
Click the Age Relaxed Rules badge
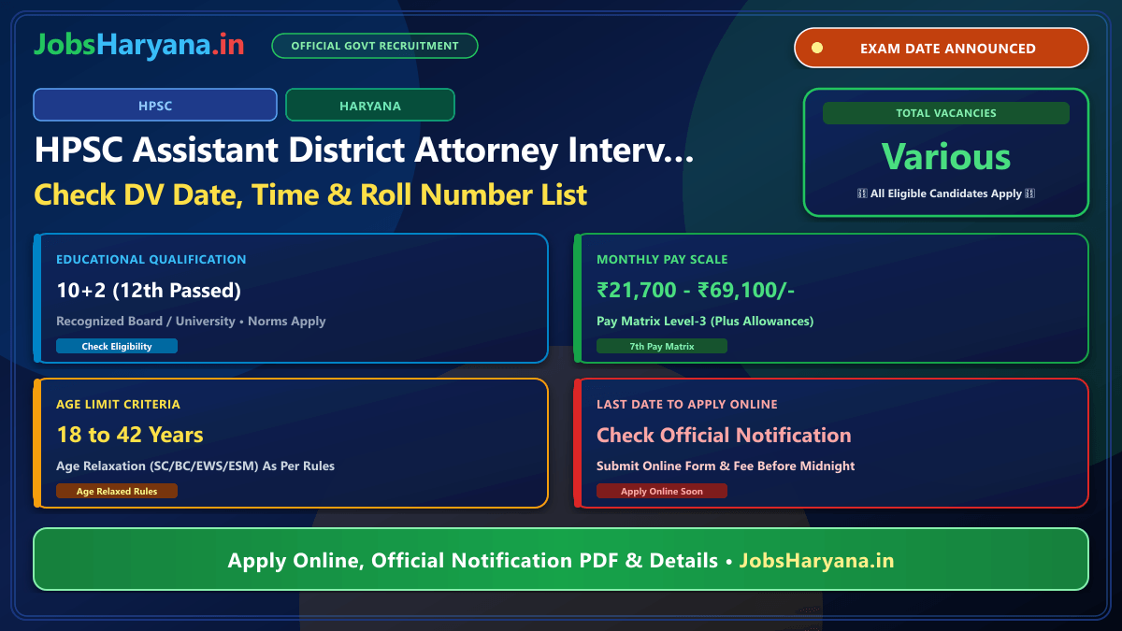[117, 491]
